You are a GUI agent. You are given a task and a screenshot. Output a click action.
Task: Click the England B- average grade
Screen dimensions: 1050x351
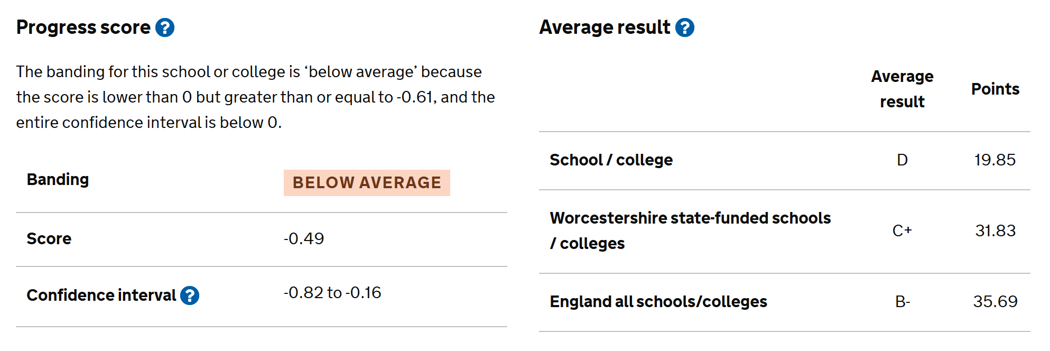click(902, 302)
